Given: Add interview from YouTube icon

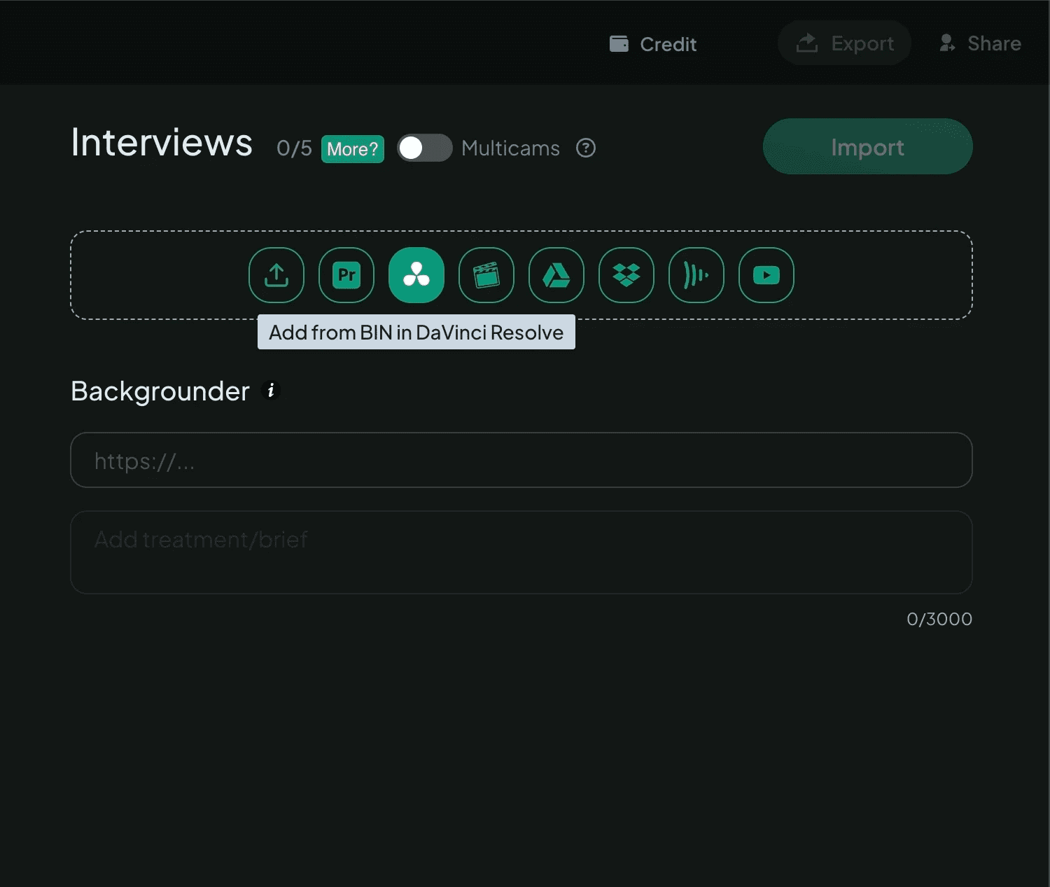Looking at the screenshot, I should (766, 275).
